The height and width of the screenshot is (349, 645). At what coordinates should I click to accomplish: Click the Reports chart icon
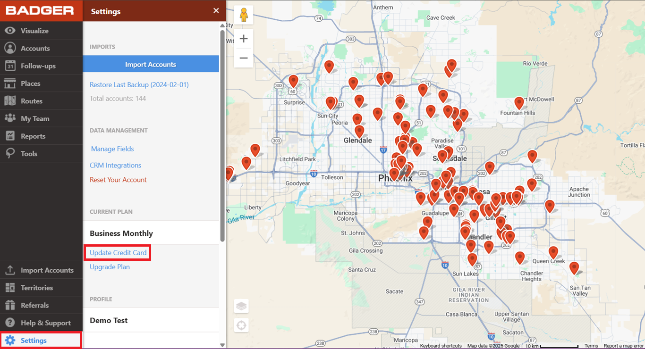[10, 136]
